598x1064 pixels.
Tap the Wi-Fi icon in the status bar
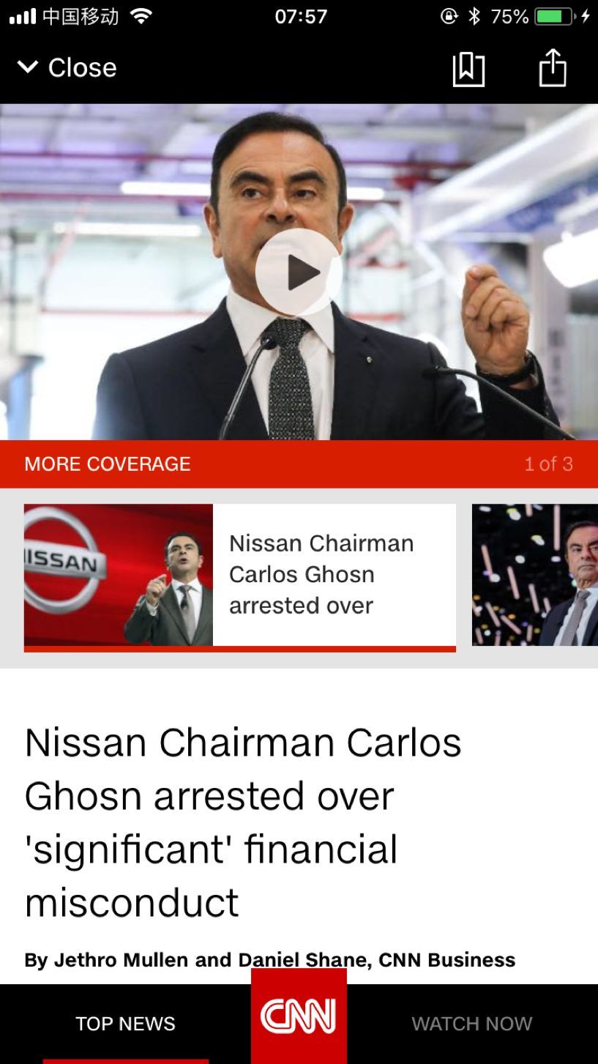click(x=141, y=16)
